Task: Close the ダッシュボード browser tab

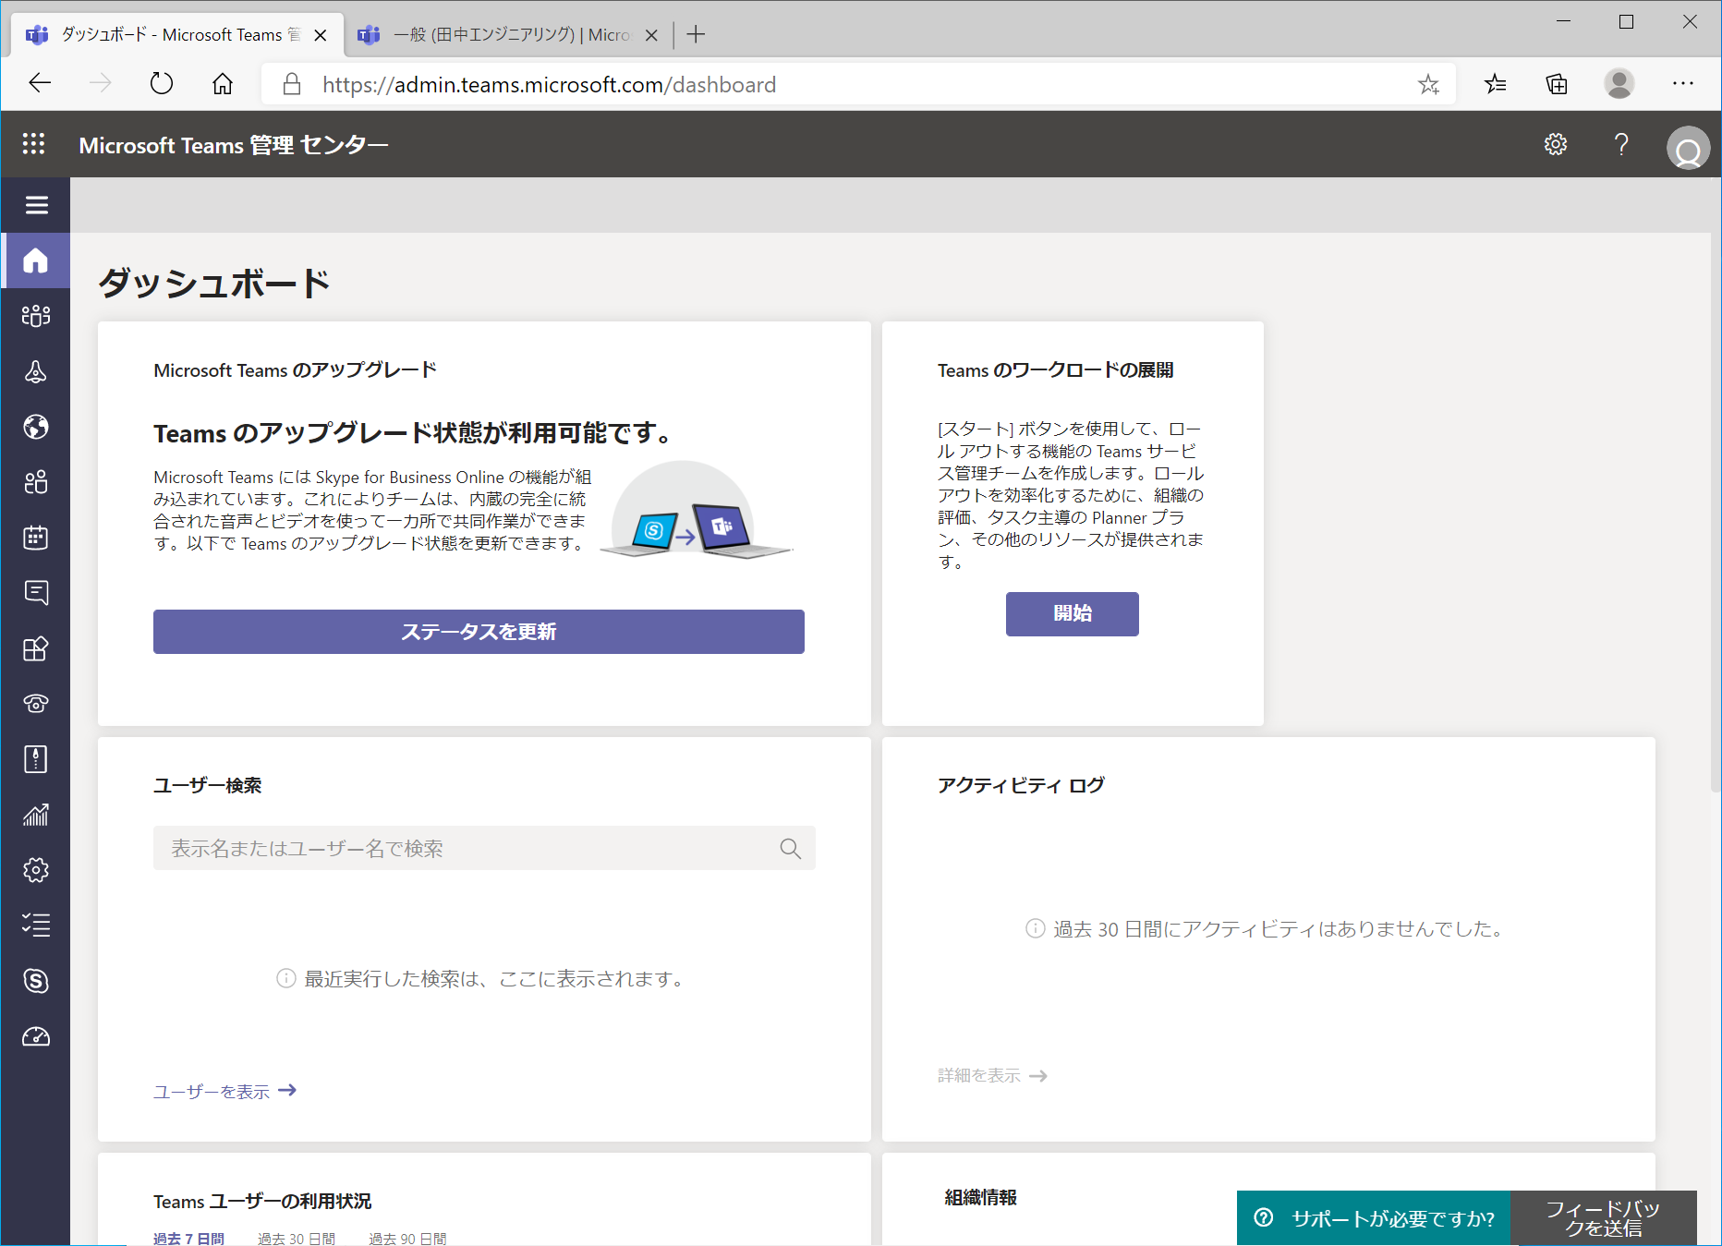Action: [x=321, y=35]
